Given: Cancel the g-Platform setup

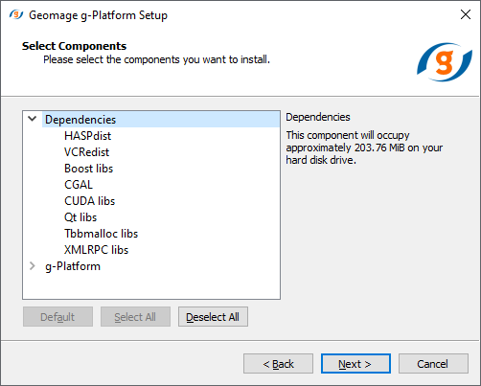Looking at the screenshot, I should (x=433, y=363).
